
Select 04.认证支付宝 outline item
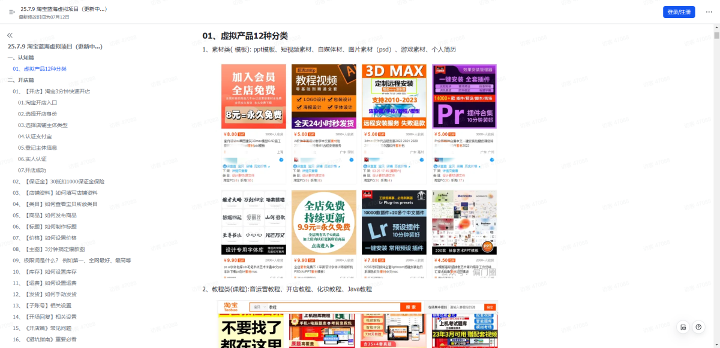click(35, 137)
